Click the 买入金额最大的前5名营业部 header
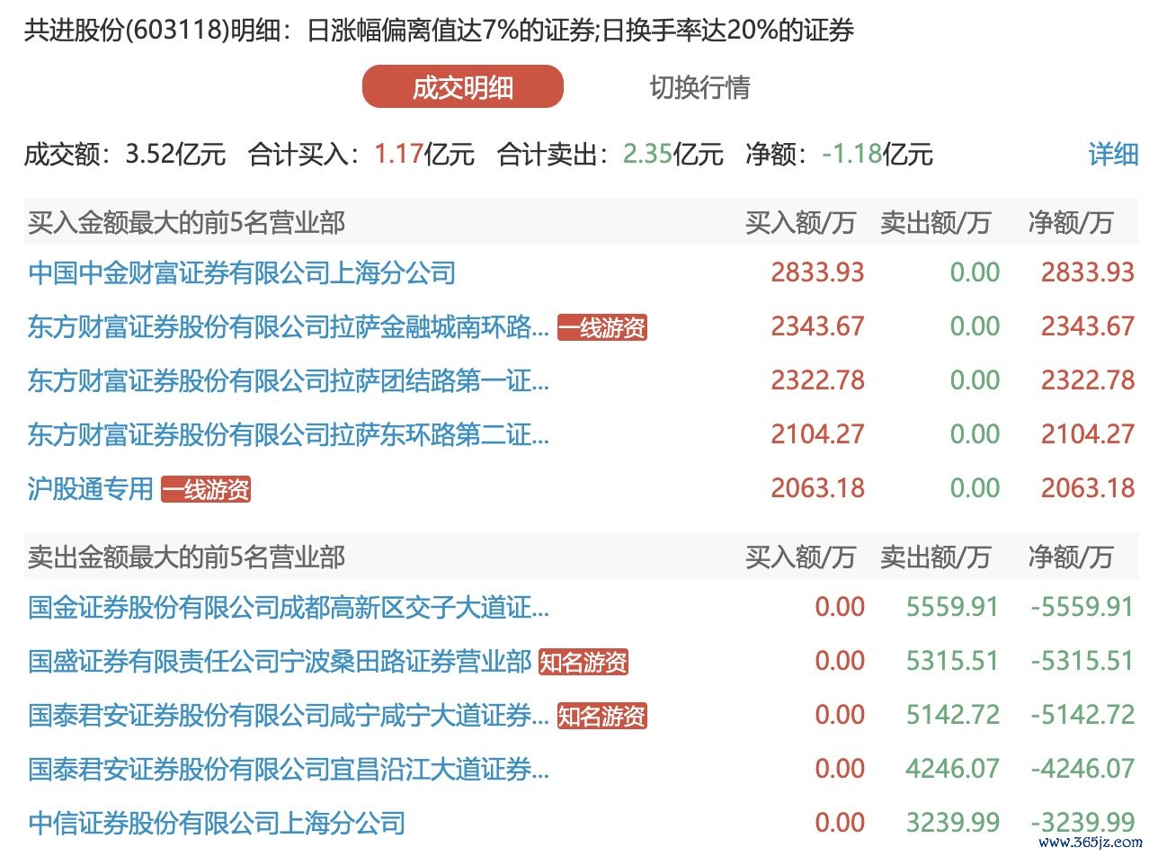This screenshot has height=856, width=1149. [x=187, y=222]
